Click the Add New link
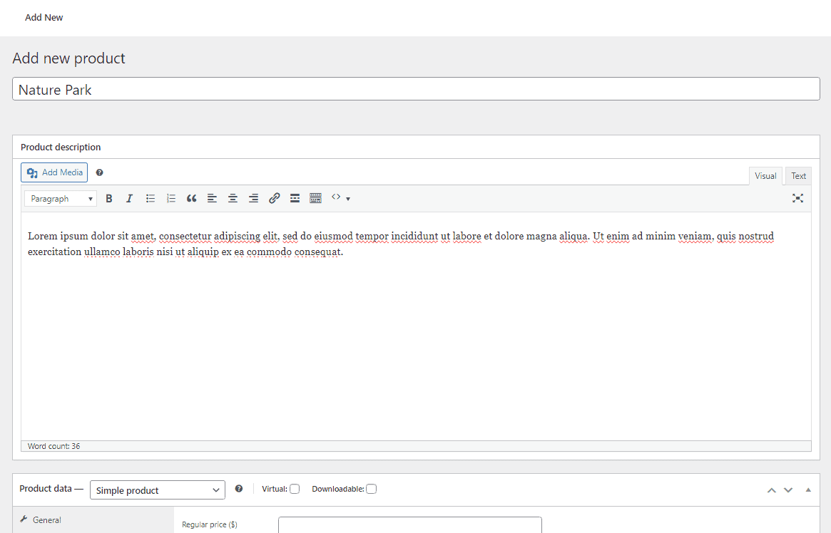The image size is (831, 533). point(44,18)
